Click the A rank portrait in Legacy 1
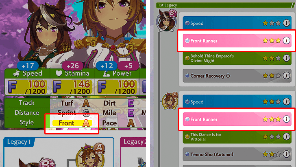 (x=91, y=156)
